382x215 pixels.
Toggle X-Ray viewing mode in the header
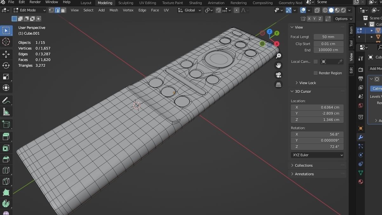pyautogui.click(x=317, y=10)
